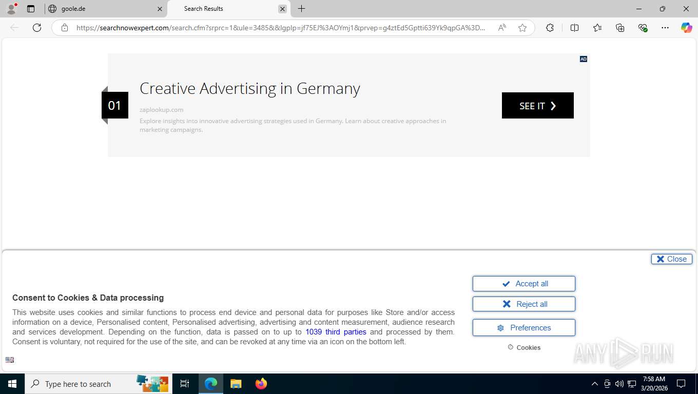Add this page to favorites star
This screenshot has height=394, width=698.
click(x=522, y=28)
